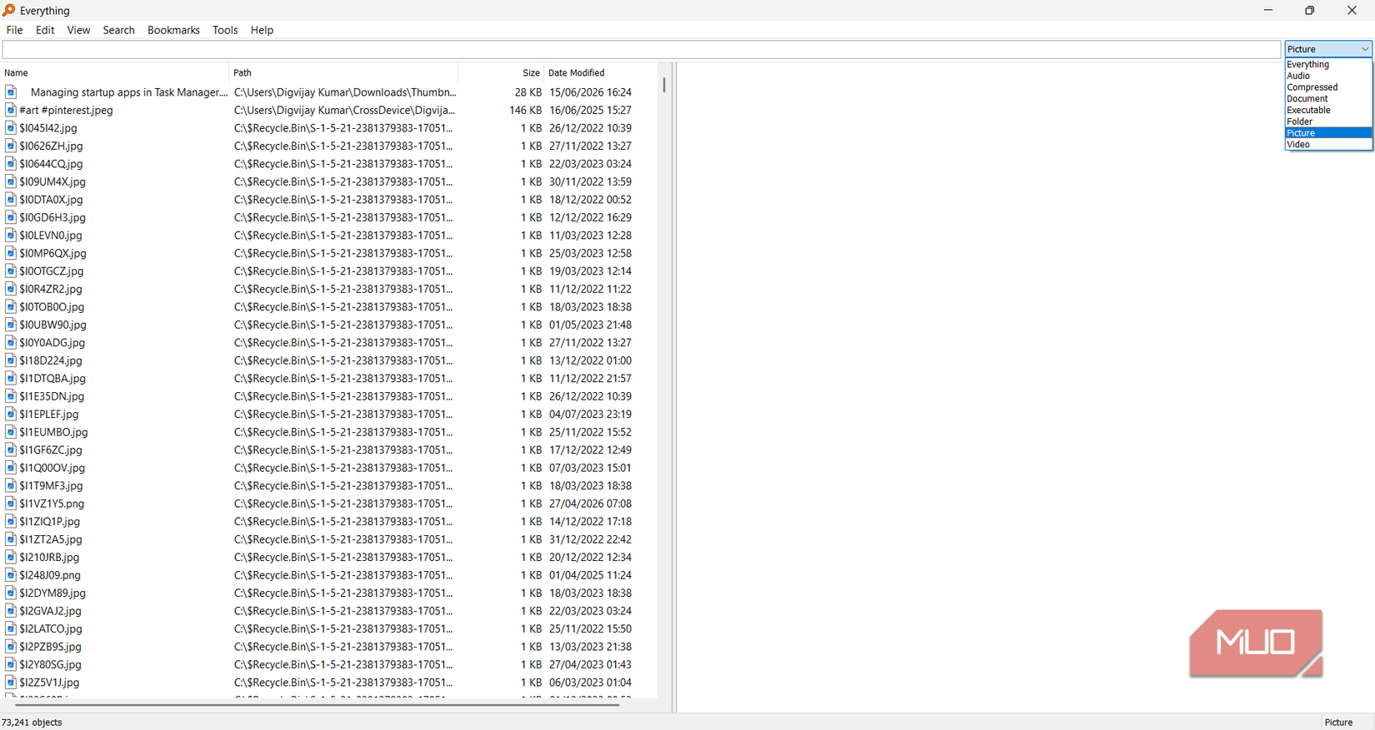Select highlighted Picture option in filter list
Viewport: 1375px width, 730px height.
pos(1328,133)
